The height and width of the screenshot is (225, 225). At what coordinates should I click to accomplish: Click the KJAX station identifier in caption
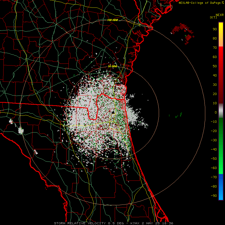[135, 223]
